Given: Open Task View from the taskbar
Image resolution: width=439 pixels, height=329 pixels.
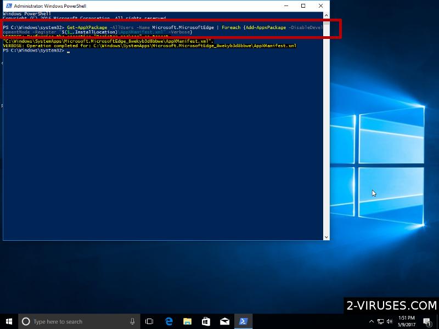Looking at the screenshot, I should click(149, 321).
